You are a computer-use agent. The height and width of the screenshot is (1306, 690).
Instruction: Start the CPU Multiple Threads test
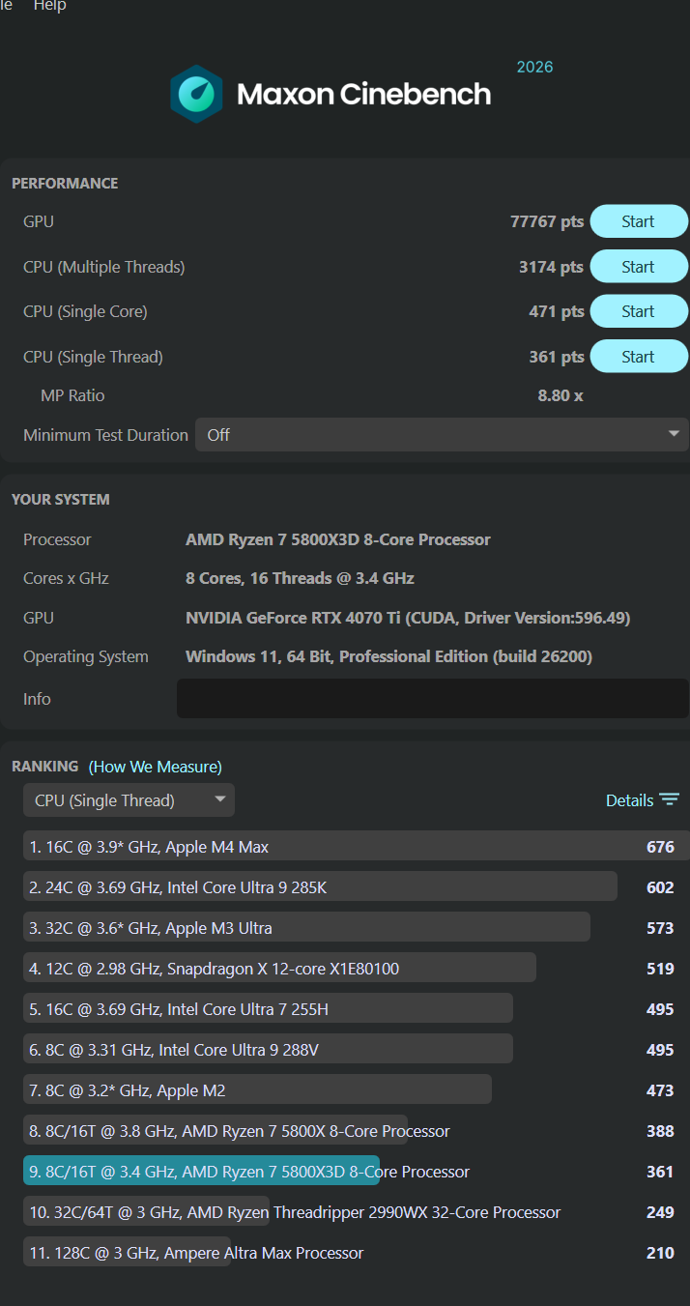pos(639,267)
